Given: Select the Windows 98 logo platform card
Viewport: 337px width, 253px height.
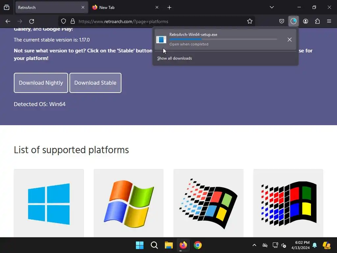Looking at the screenshot, I should click(208, 203).
